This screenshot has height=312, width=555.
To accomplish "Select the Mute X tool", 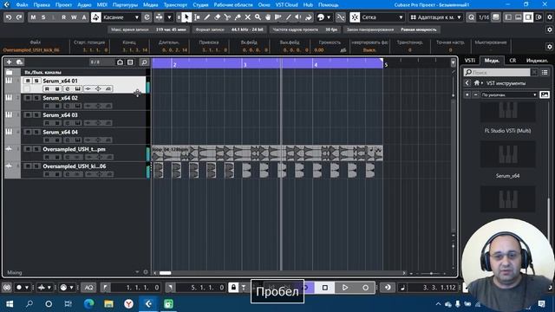I will (x=248, y=17).
